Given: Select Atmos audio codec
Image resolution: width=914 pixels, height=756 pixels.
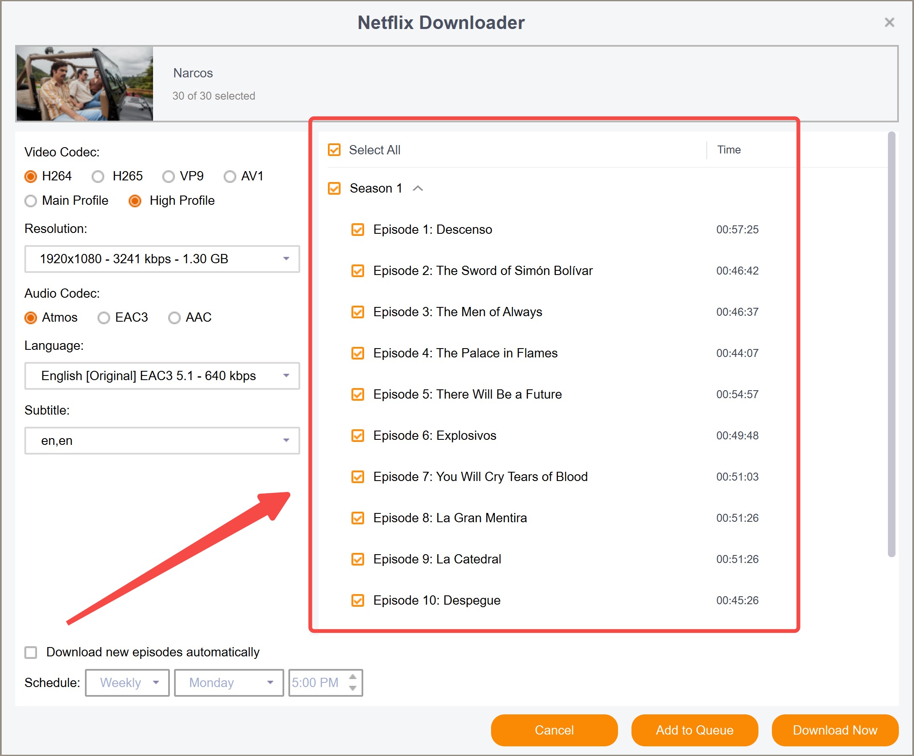Looking at the screenshot, I should tap(30, 318).
